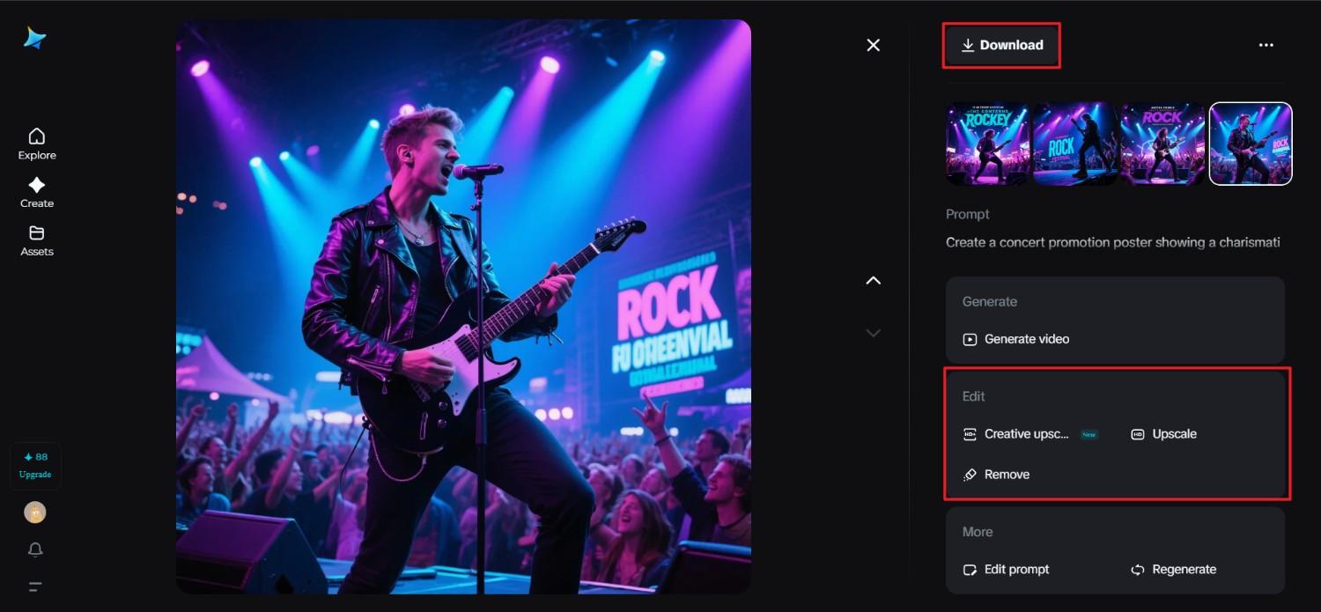The width and height of the screenshot is (1321, 612).
Task: Select Create in the left sidebar
Action: [x=36, y=193]
